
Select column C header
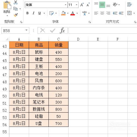59,39
